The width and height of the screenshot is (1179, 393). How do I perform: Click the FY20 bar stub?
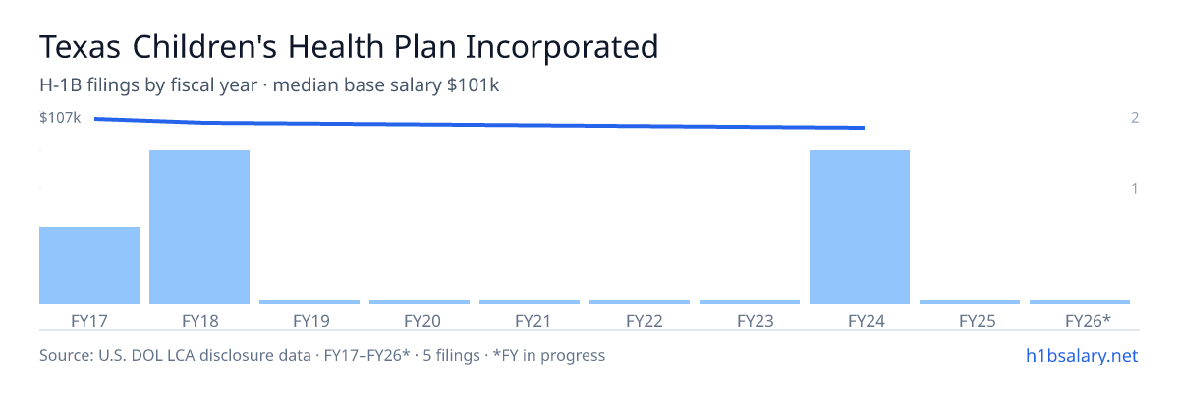point(420,302)
